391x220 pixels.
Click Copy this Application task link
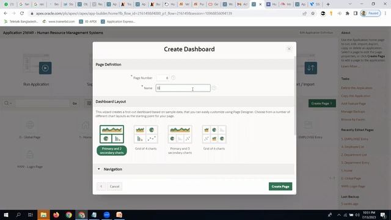tap(356, 96)
